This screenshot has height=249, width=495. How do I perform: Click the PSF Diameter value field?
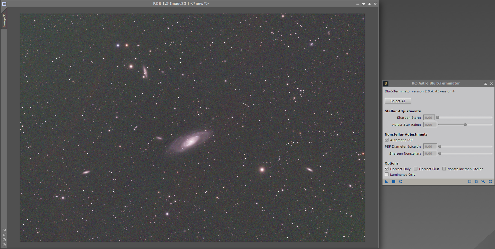tap(430, 146)
